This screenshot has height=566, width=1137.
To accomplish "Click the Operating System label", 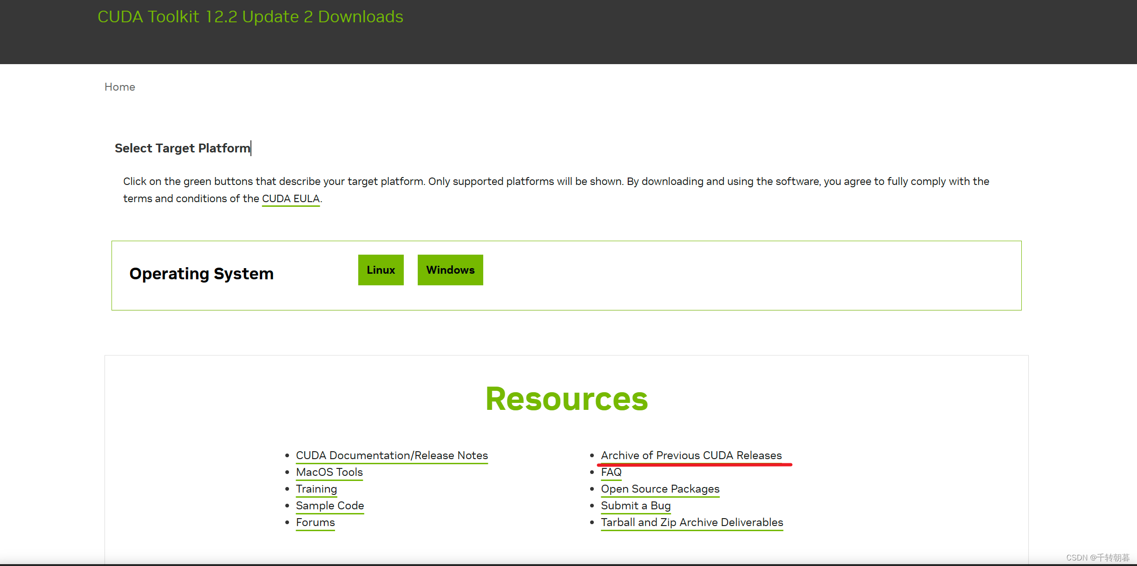I will click(x=202, y=274).
